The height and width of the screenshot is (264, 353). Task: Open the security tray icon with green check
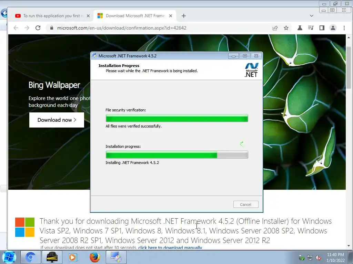(x=301, y=258)
